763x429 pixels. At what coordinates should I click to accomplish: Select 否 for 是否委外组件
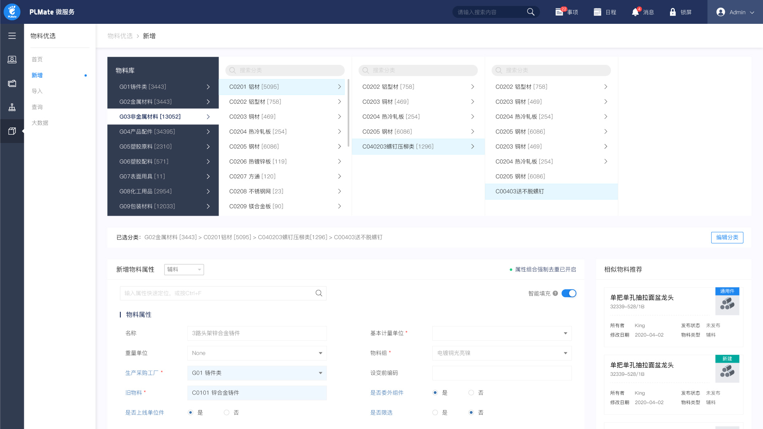[471, 393]
